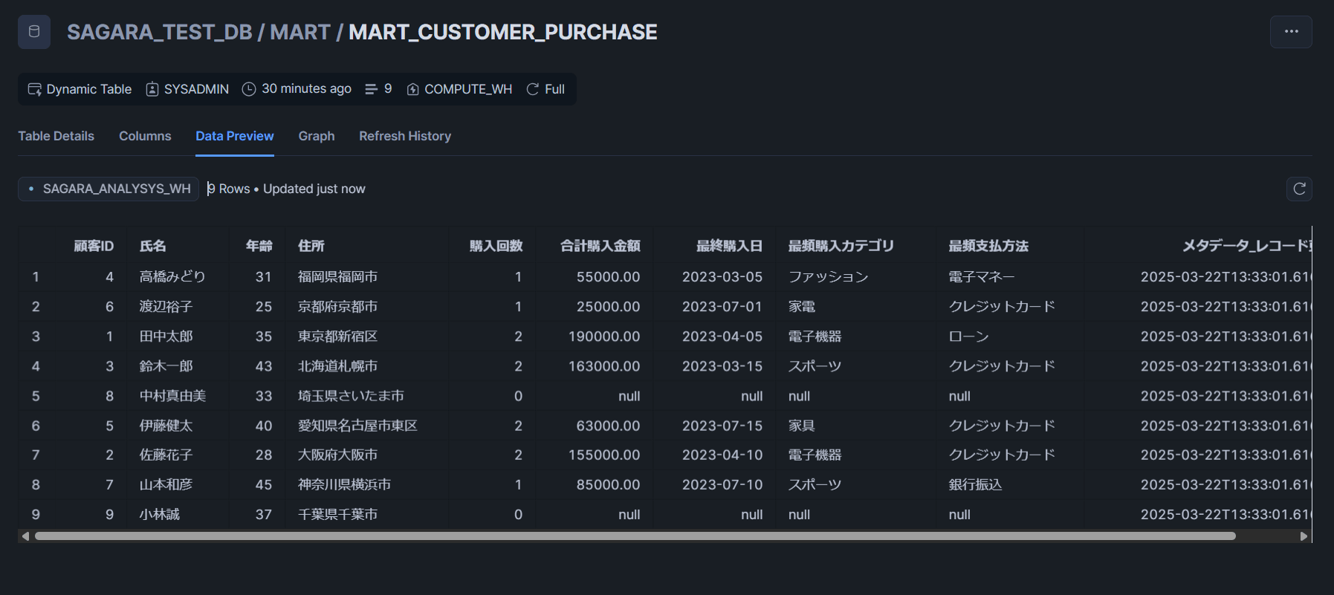This screenshot has width=1334, height=595.
Task: Open the Graph tab
Action: [317, 136]
